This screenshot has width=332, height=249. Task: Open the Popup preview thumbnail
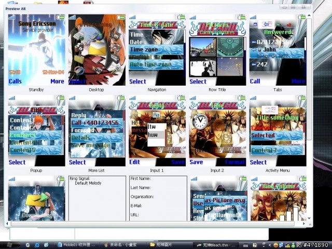(x=36, y=131)
